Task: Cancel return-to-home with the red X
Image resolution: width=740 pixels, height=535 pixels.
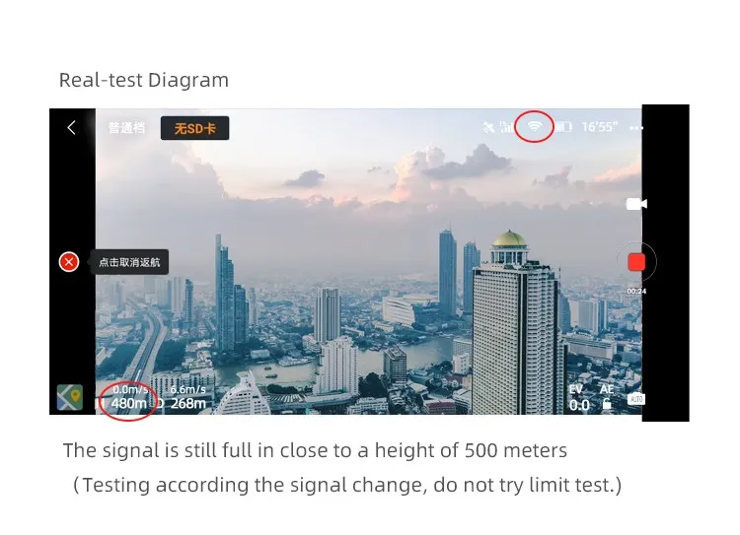Action: coord(69,262)
